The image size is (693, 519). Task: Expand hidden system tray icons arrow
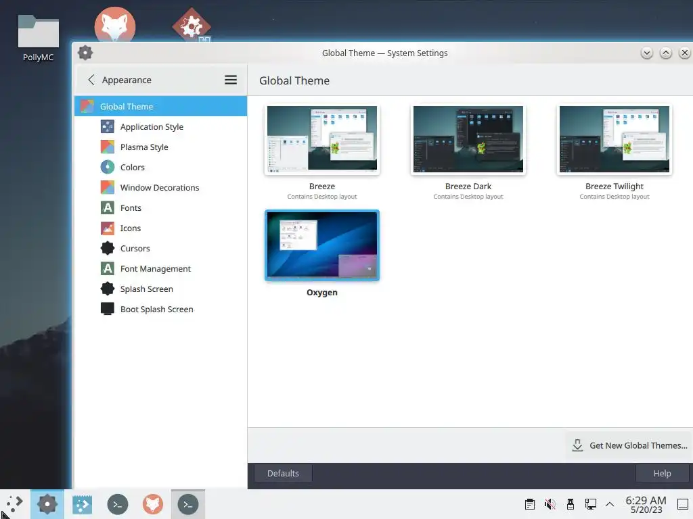pos(610,504)
